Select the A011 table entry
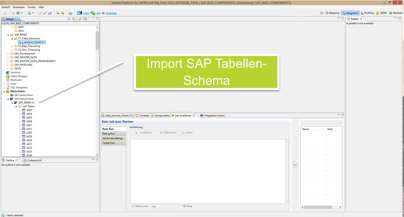 29,129
